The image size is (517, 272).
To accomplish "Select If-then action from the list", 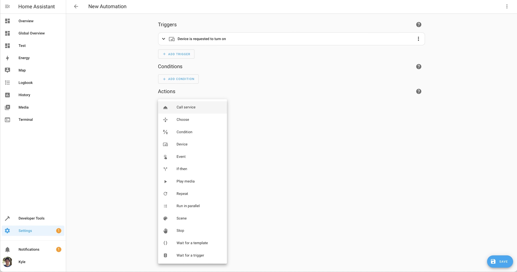I will coord(193,169).
